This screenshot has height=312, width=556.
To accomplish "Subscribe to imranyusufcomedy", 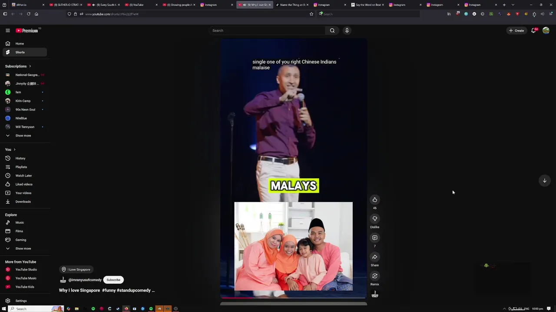I will click(x=113, y=280).
